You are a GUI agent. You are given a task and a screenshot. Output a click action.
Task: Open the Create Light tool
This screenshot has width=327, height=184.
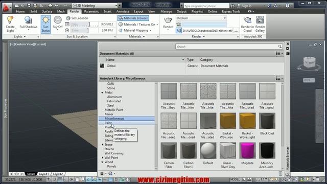coord(10,24)
